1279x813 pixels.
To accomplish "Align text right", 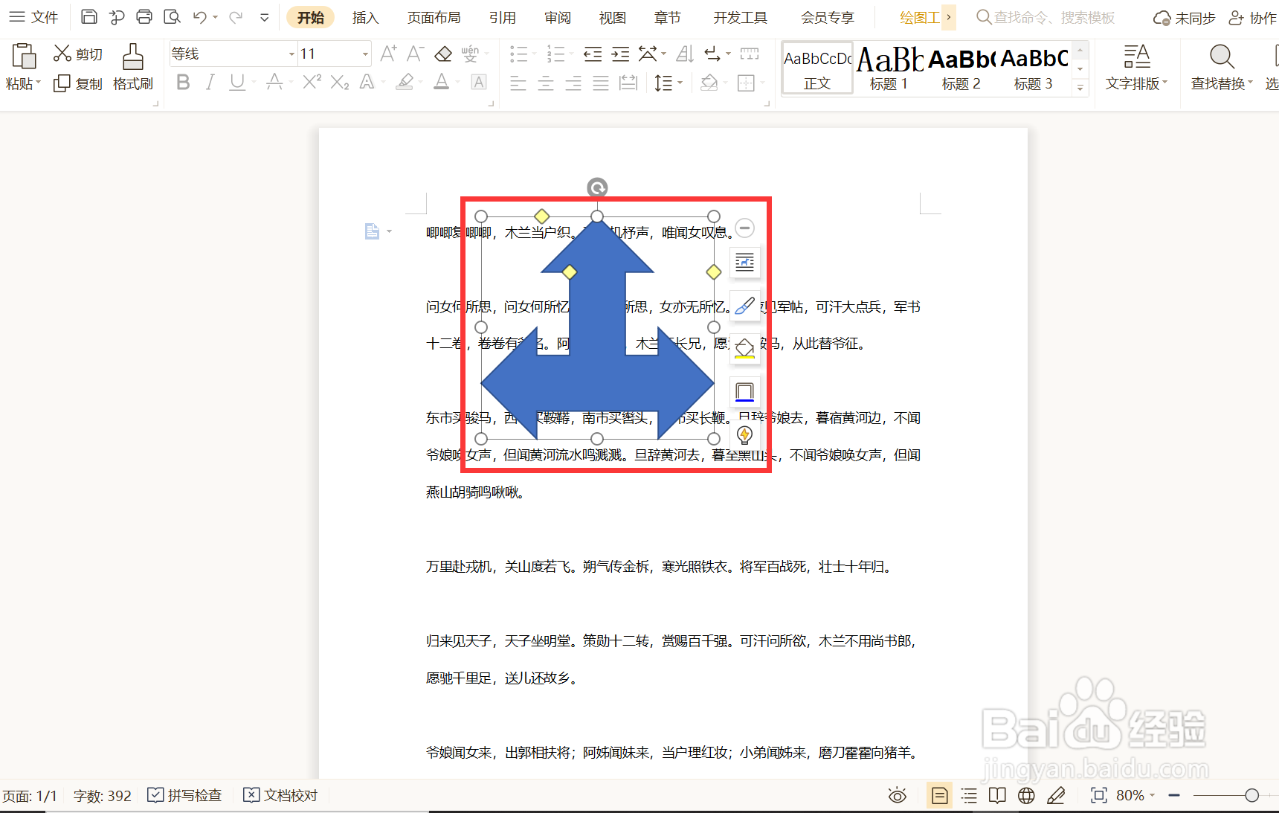I will (x=573, y=83).
